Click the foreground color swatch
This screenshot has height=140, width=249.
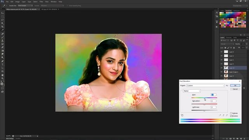click(x=2, y=84)
